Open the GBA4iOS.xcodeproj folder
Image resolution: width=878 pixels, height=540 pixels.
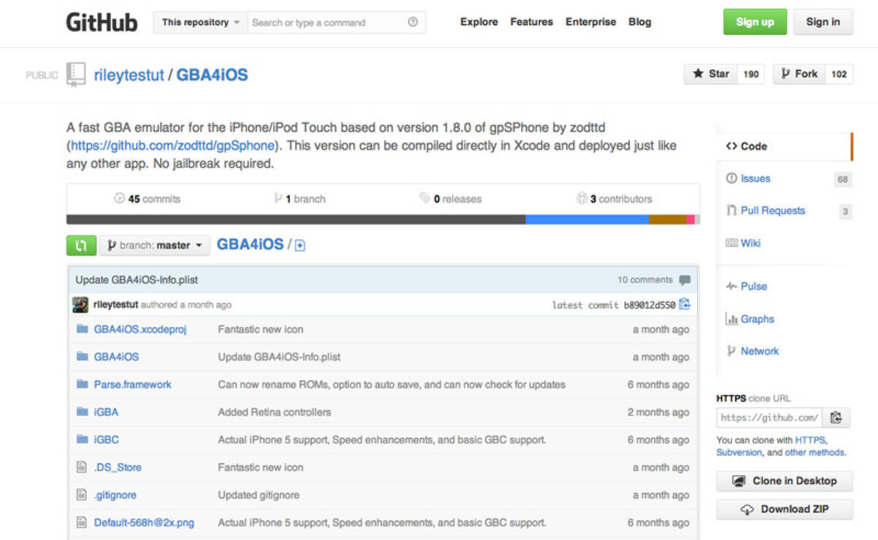(x=140, y=329)
